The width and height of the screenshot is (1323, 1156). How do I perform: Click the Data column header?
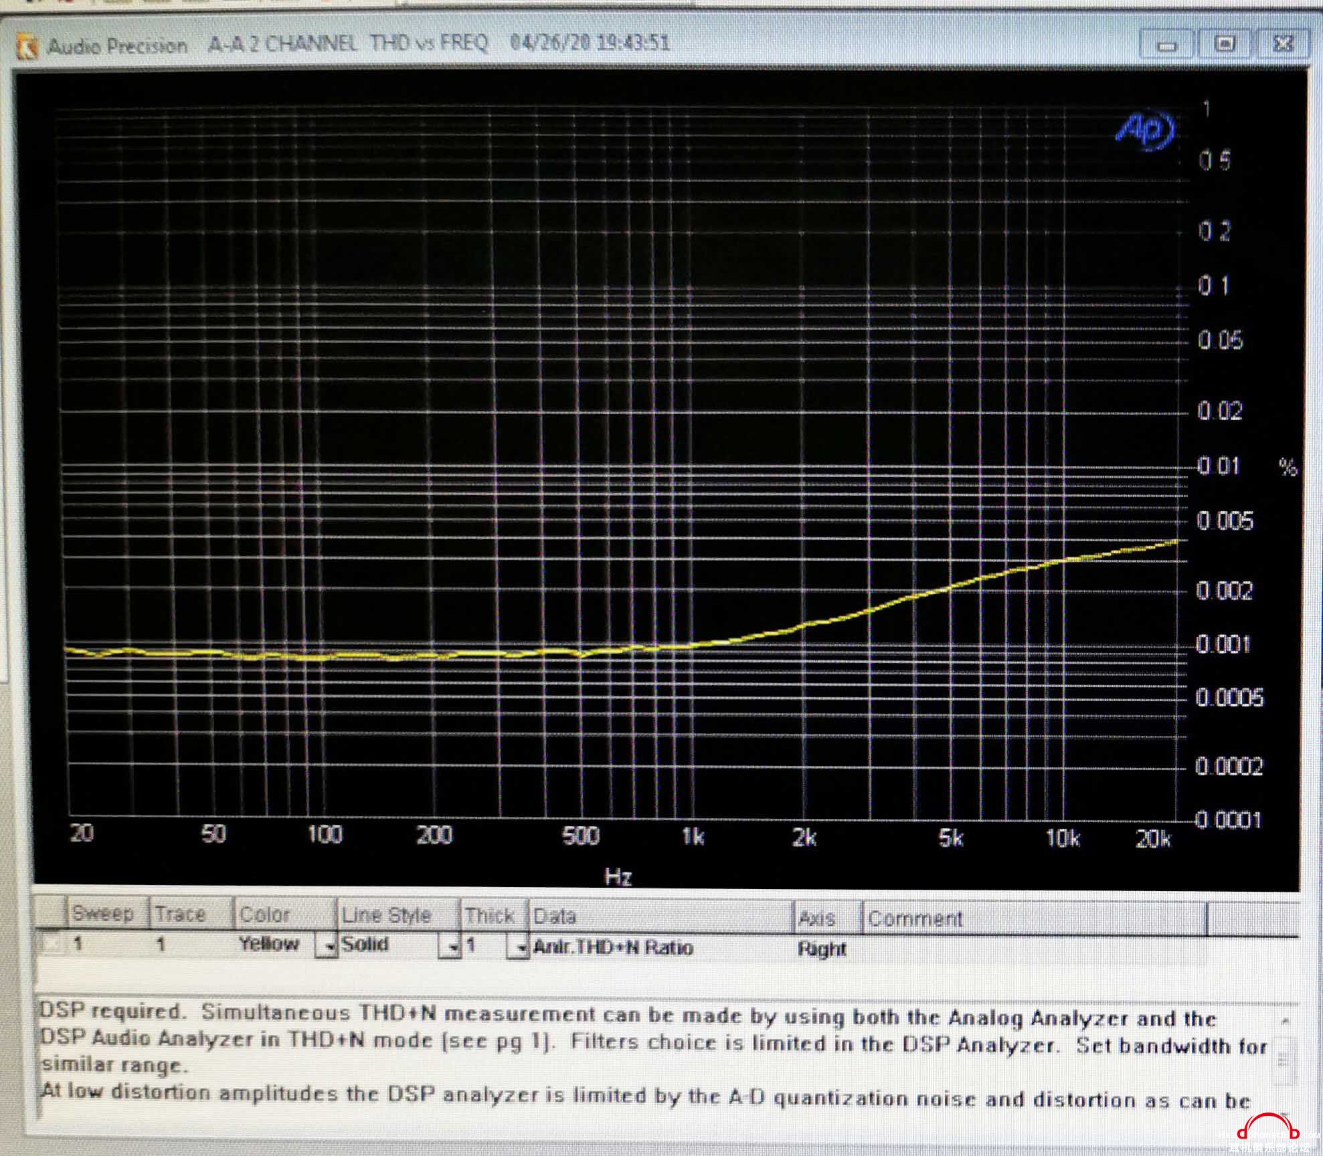point(660,917)
